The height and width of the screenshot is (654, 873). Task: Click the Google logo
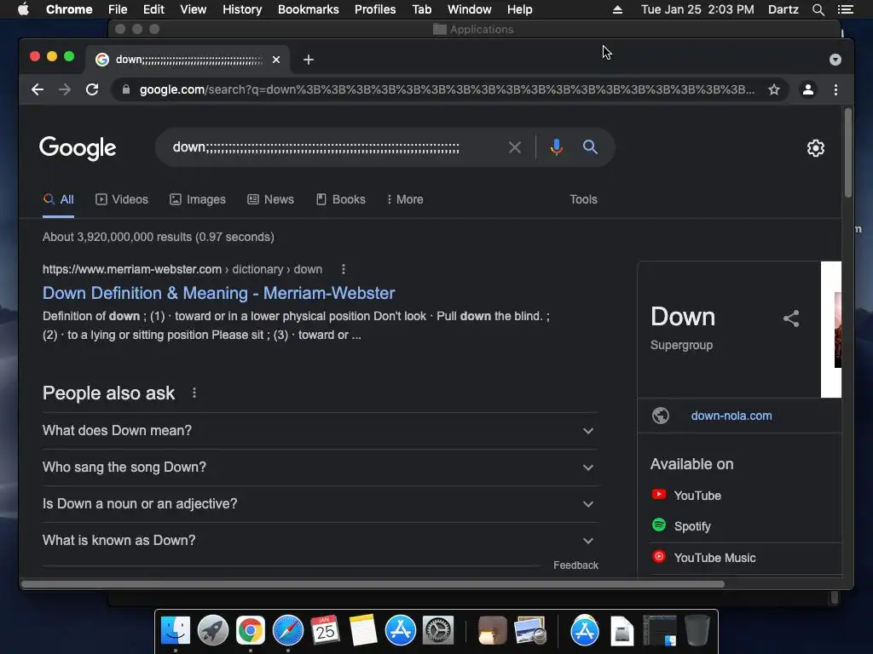[78, 148]
